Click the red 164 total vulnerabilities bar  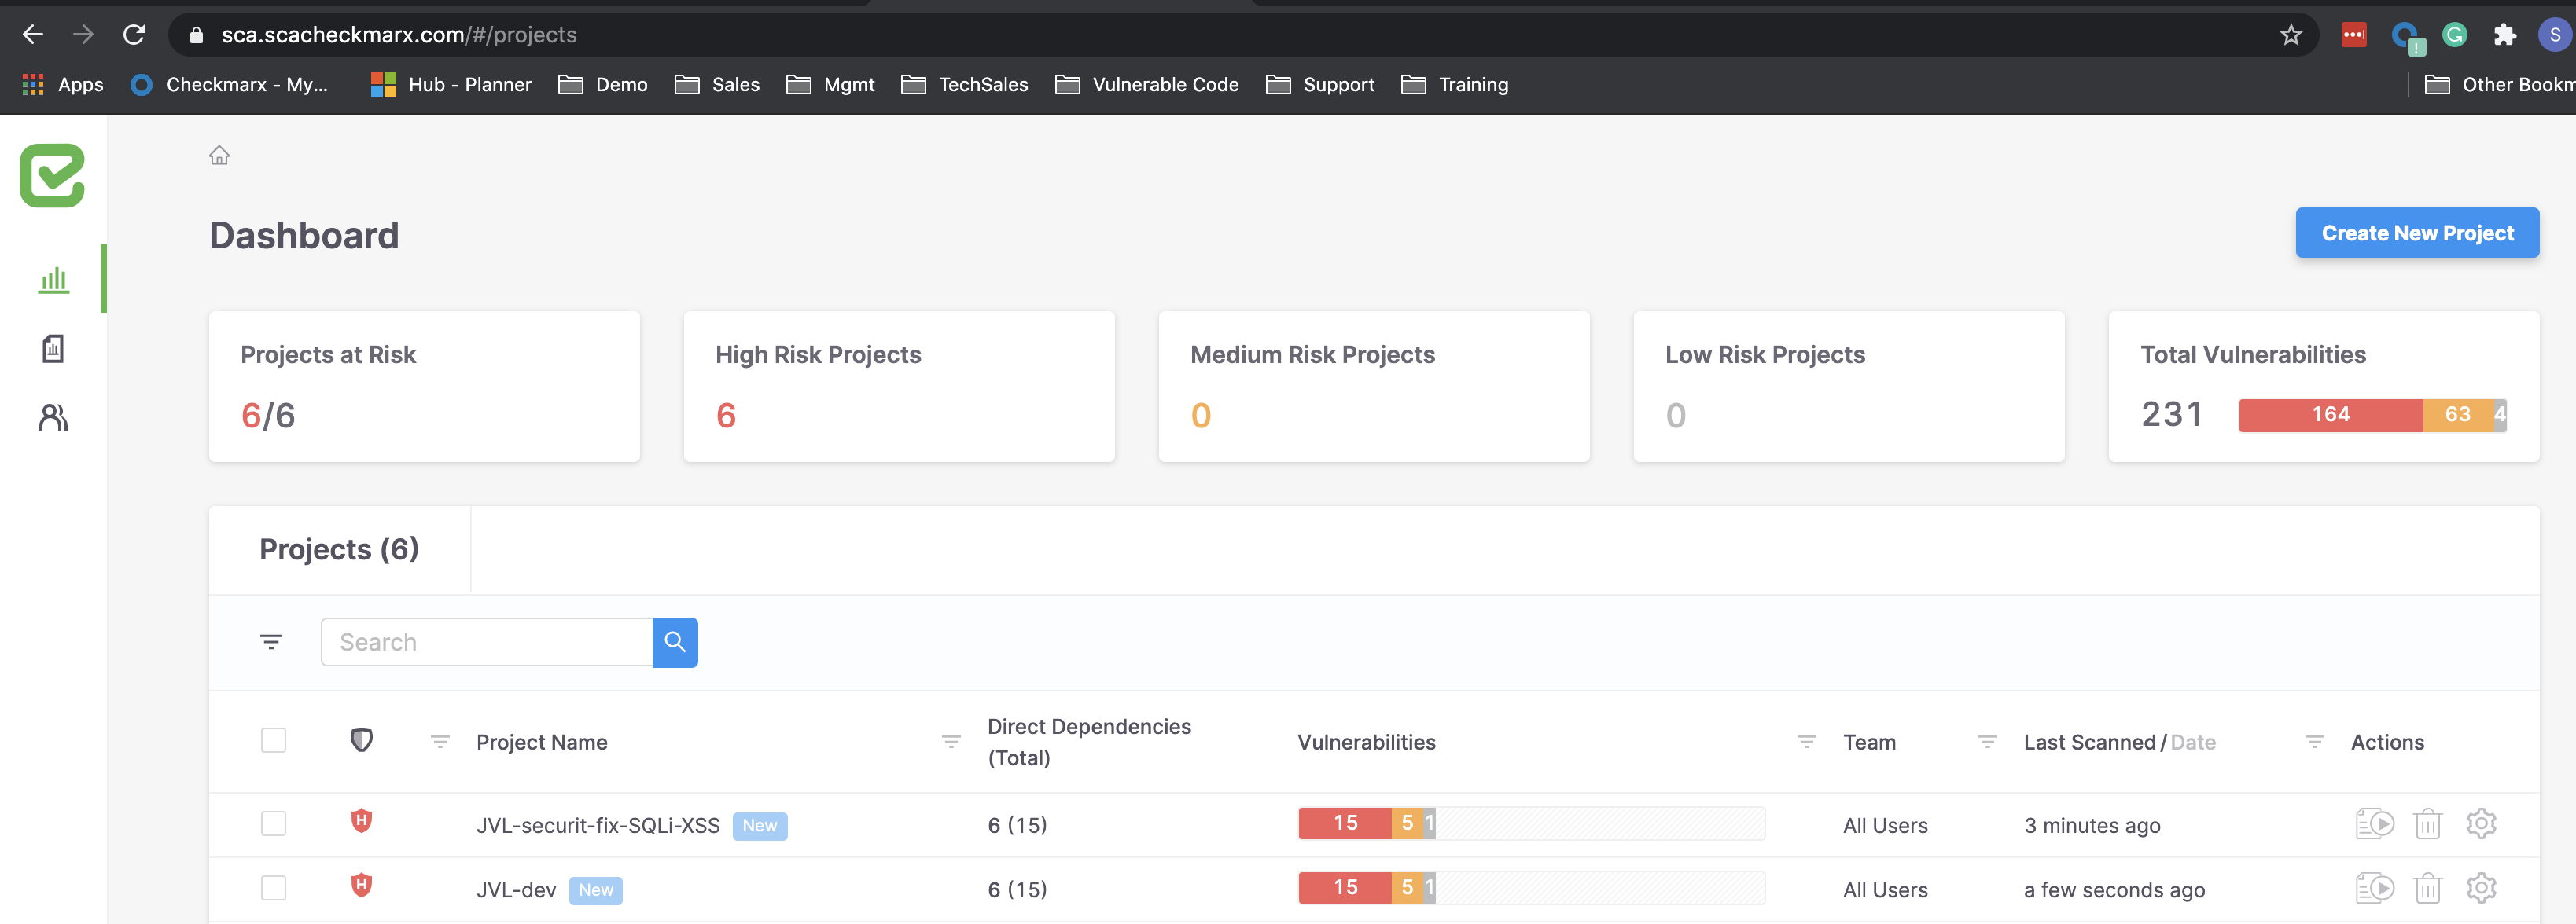tap(2329, 415)
